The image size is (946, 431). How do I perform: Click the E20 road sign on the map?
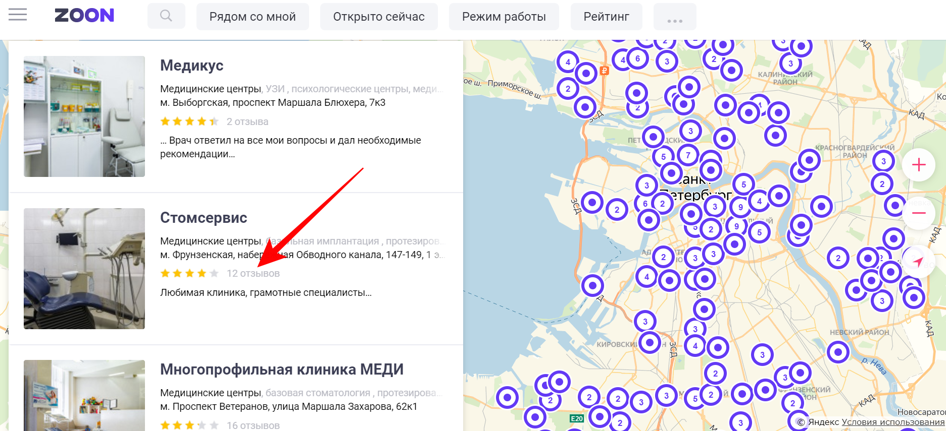point(577,418)
